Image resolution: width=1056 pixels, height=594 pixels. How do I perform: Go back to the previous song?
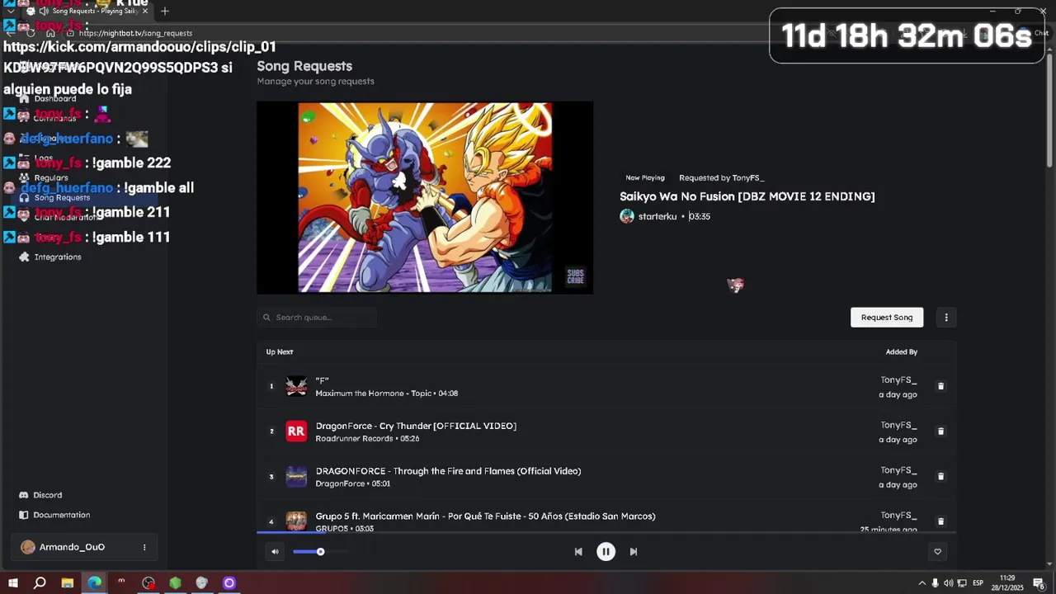click(578, 552)
